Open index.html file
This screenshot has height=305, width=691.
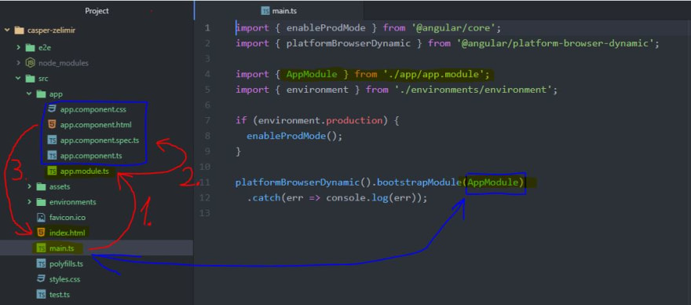pyautogui.click(x=67, y=232)
